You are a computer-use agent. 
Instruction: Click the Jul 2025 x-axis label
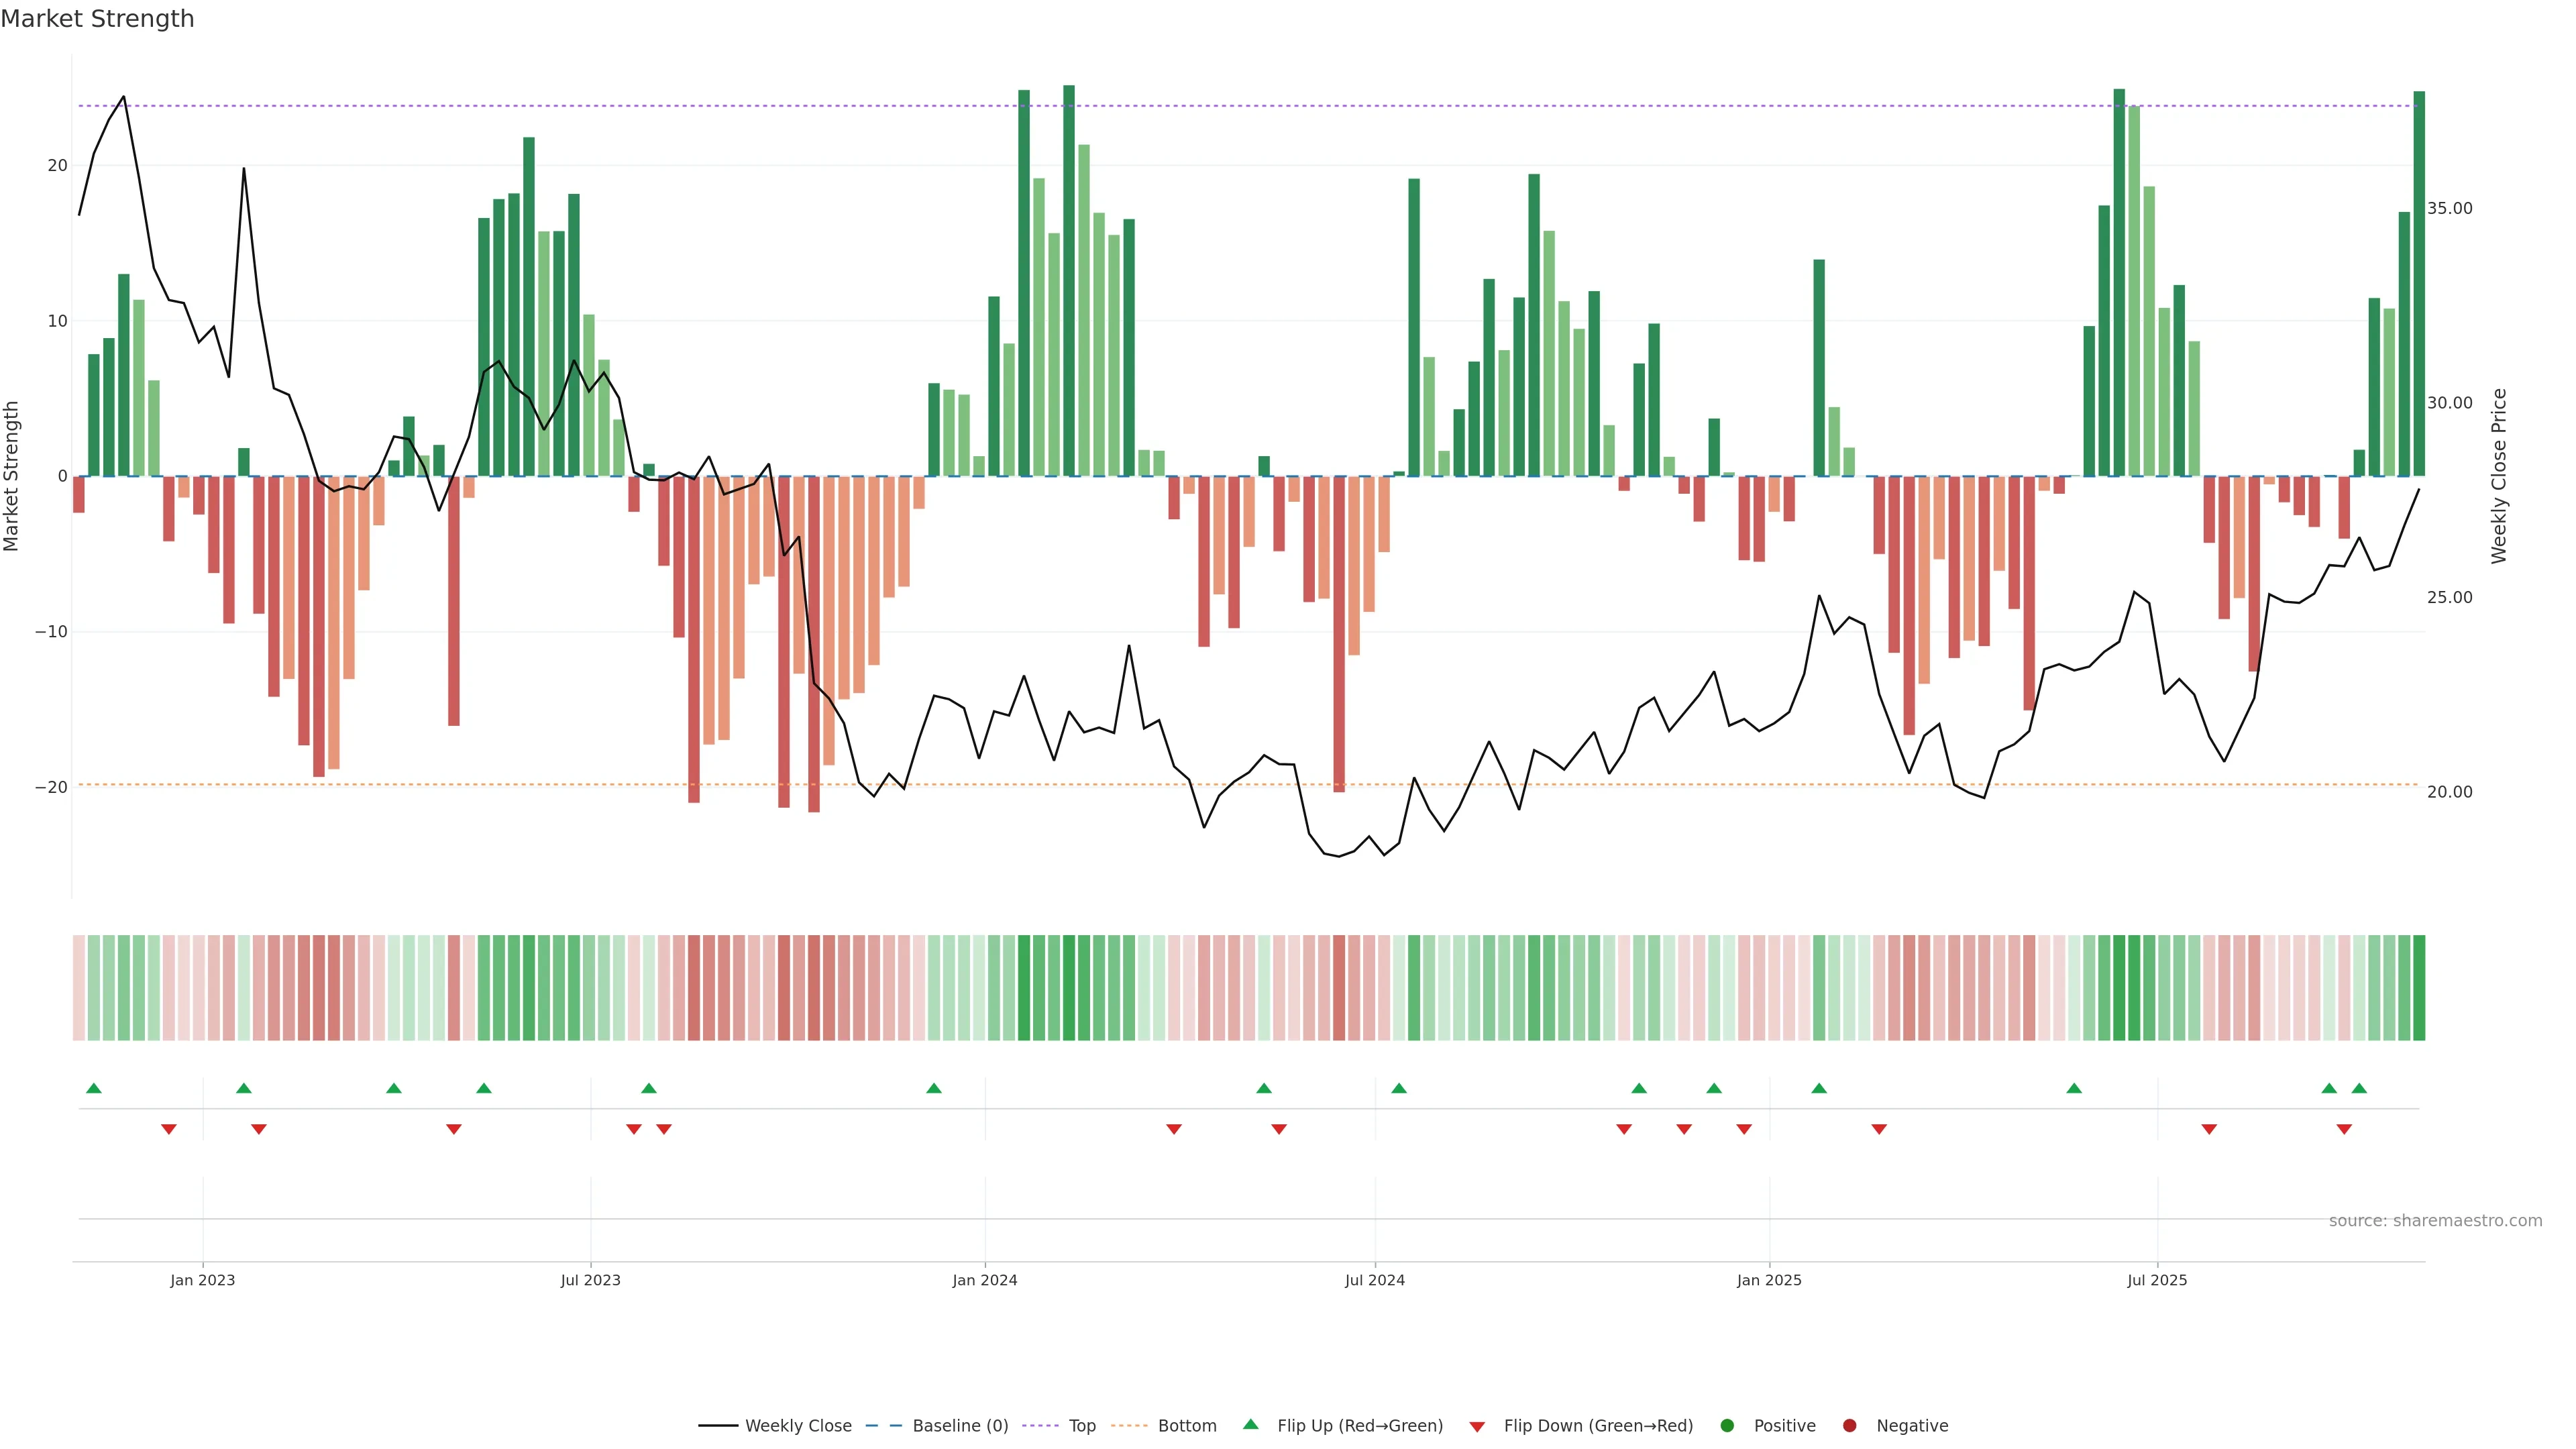(2156, 1280)
